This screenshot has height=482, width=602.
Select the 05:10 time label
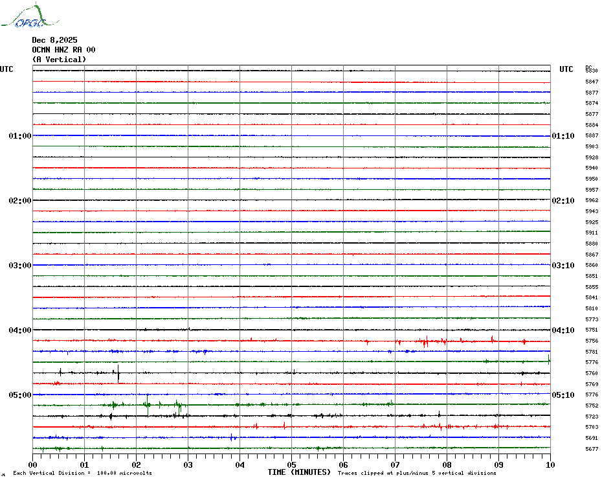point(563,395)
